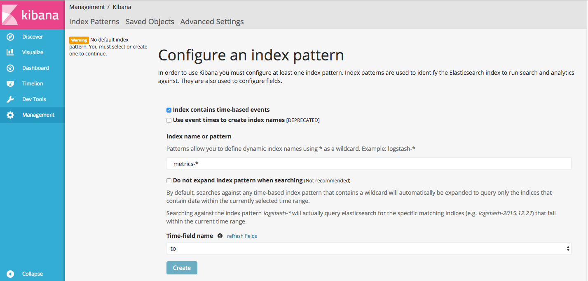This screenshot has height=281, width=588.
Task: Click the Time-field name info icon
Action: pos(220,236)
